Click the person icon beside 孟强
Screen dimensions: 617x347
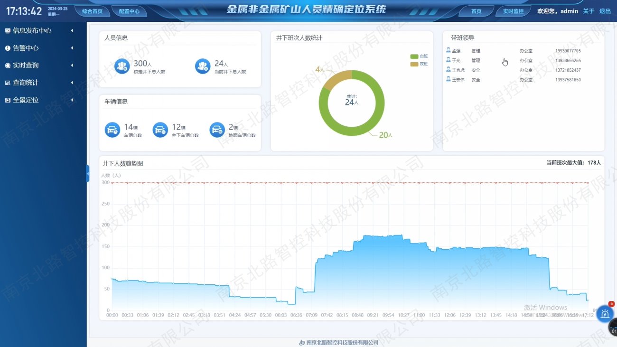449,50
